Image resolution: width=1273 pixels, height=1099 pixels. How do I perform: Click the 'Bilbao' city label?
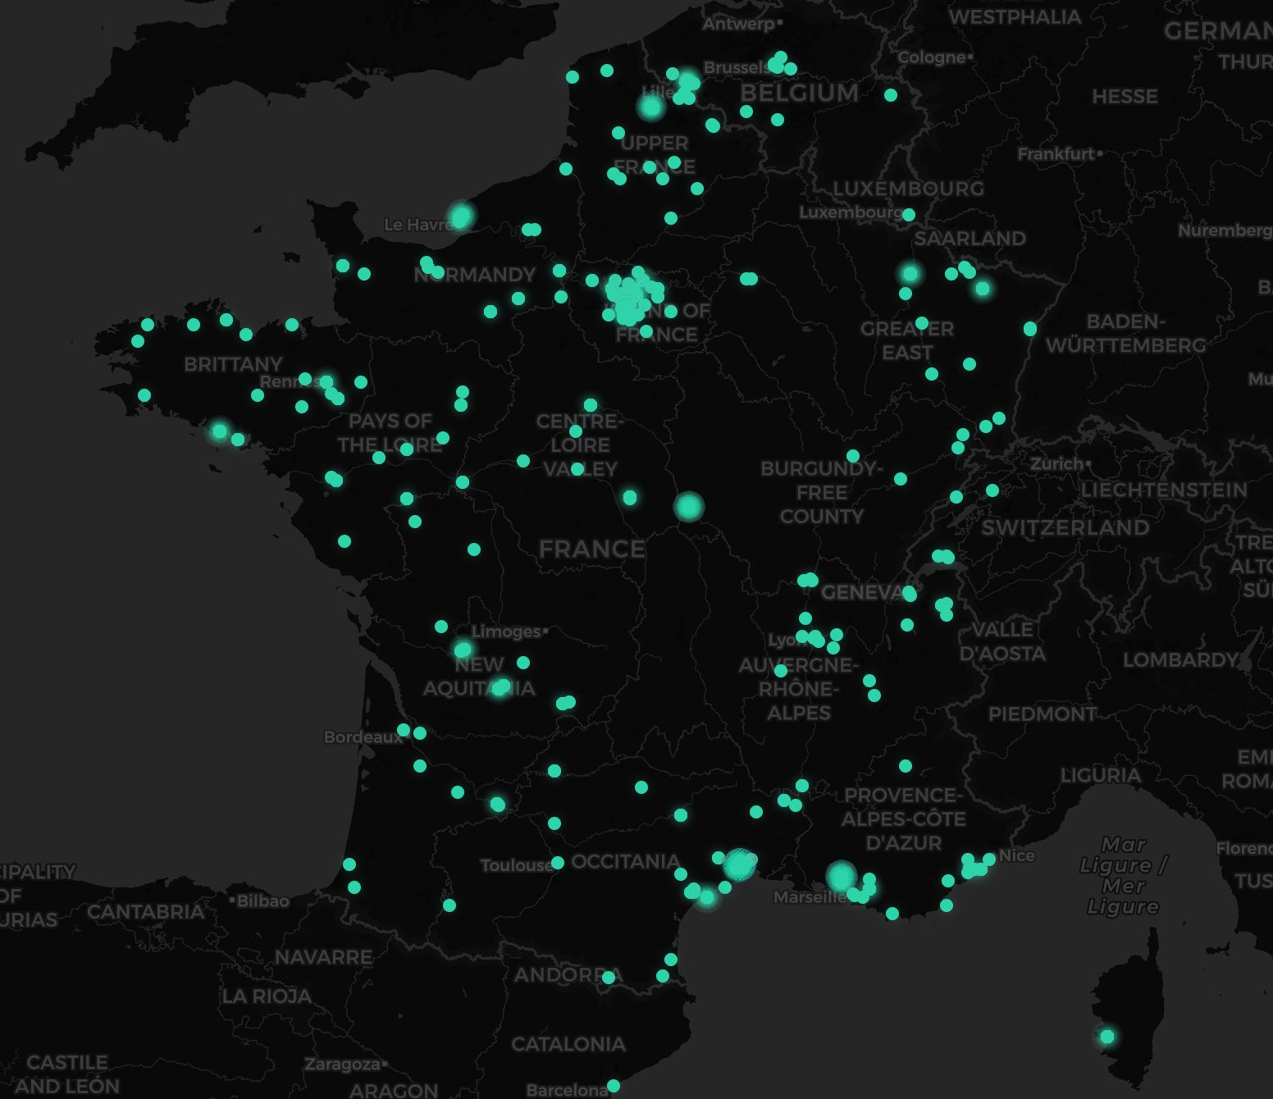click(262, 901)
